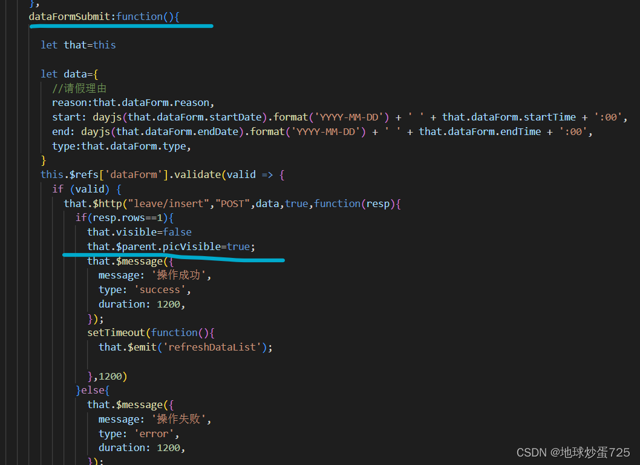Click 'that.$parent.picVisible=true;' line

point(171,247)
